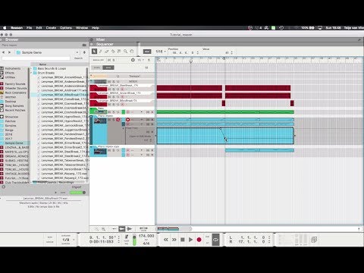The width and height of the screenshot is (364, 273).
Task: Mute the SteelBreak audio track
Action: pyautogui.click(x=109, y=89)
